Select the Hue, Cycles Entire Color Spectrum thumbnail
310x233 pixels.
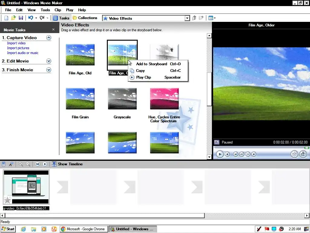[164, 99]
